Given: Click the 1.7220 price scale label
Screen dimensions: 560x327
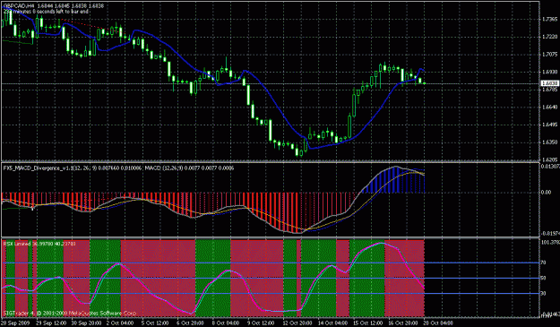Looking at the screenshot, I should pyautogui.click(x=550, y=37).
